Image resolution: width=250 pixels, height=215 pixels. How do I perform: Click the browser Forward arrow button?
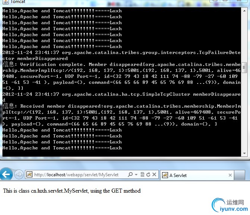click(19, 174)
